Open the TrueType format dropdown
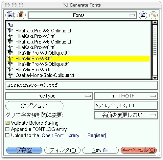Viewport: 163px width, 160px height. pyautogui.click(x=49, y=96)
